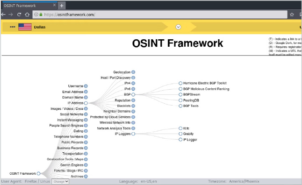Expand the Domain Name node
Image resolution: width=302 pixels, height=185 pixels.
(86, 98)
